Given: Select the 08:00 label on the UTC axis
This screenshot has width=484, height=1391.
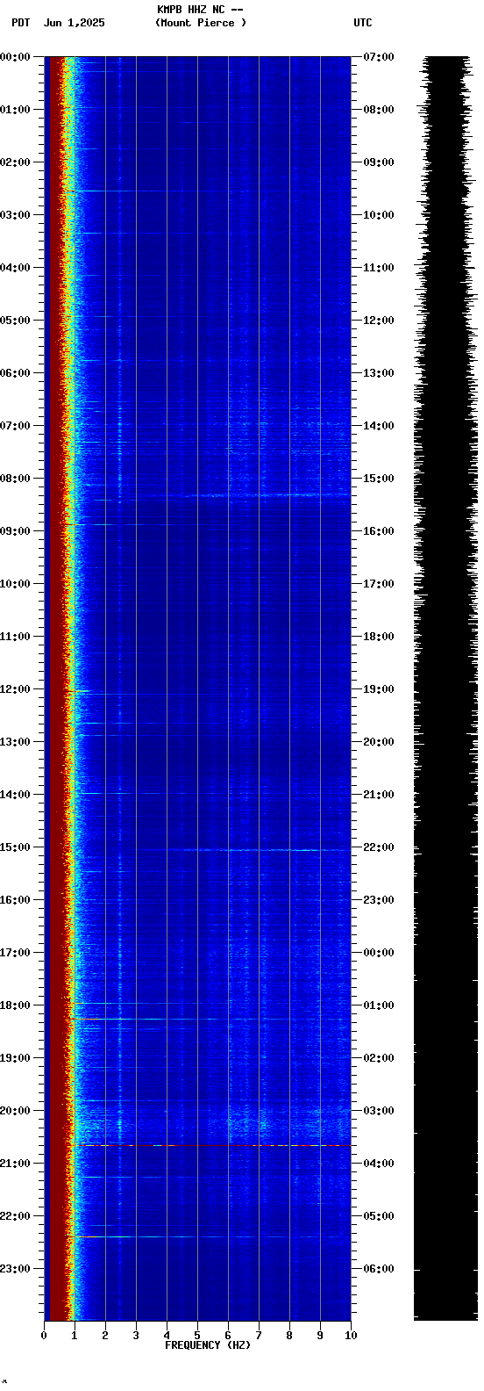Looking at the screenshot, I should [x=379, y=110].
